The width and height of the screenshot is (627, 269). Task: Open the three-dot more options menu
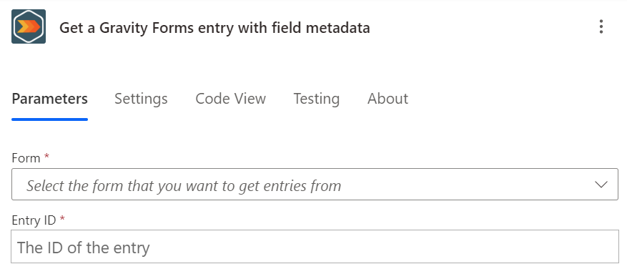click(601, 26)
